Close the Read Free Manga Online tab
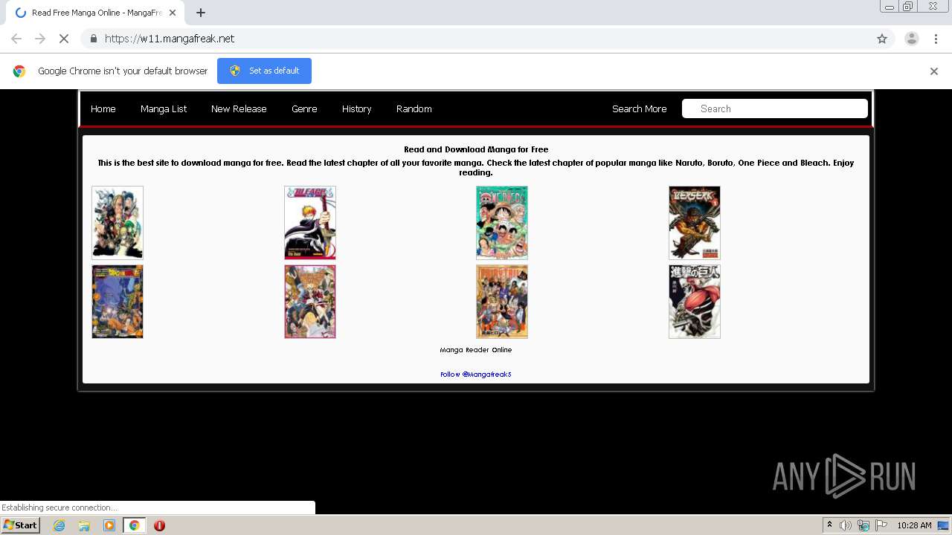 [x=172, y=13]
